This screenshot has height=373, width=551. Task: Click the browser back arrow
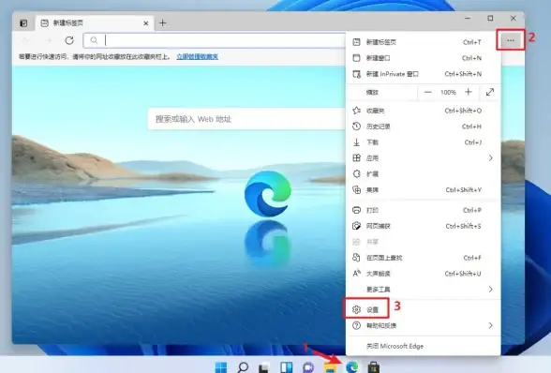tap(25, 40)
